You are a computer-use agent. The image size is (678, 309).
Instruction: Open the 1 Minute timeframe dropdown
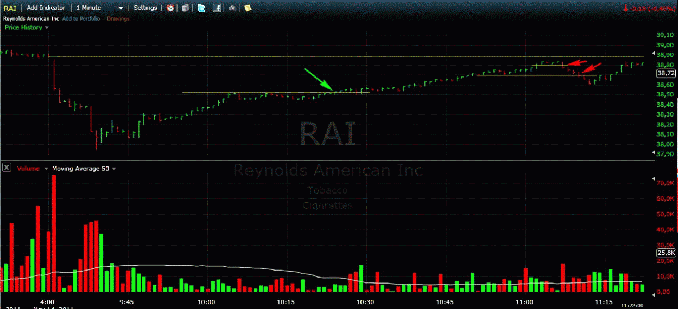100,8
